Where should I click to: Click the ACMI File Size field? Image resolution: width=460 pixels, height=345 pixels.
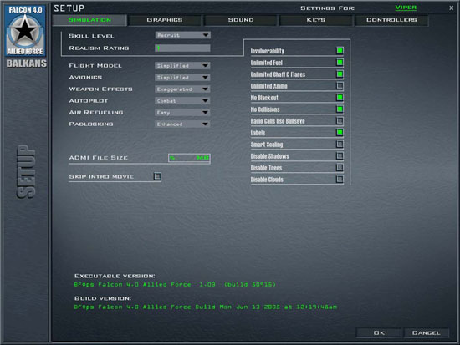(x=189, y=158)
